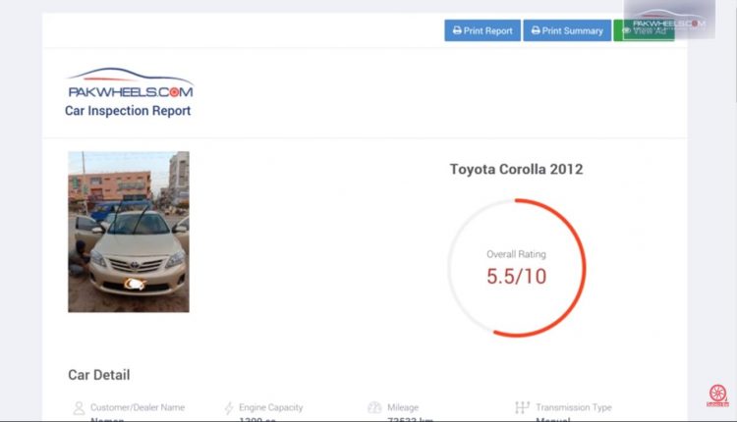Click the Overall Rating label
This screenshot has height=422, width=737.
tap(516, 254)
